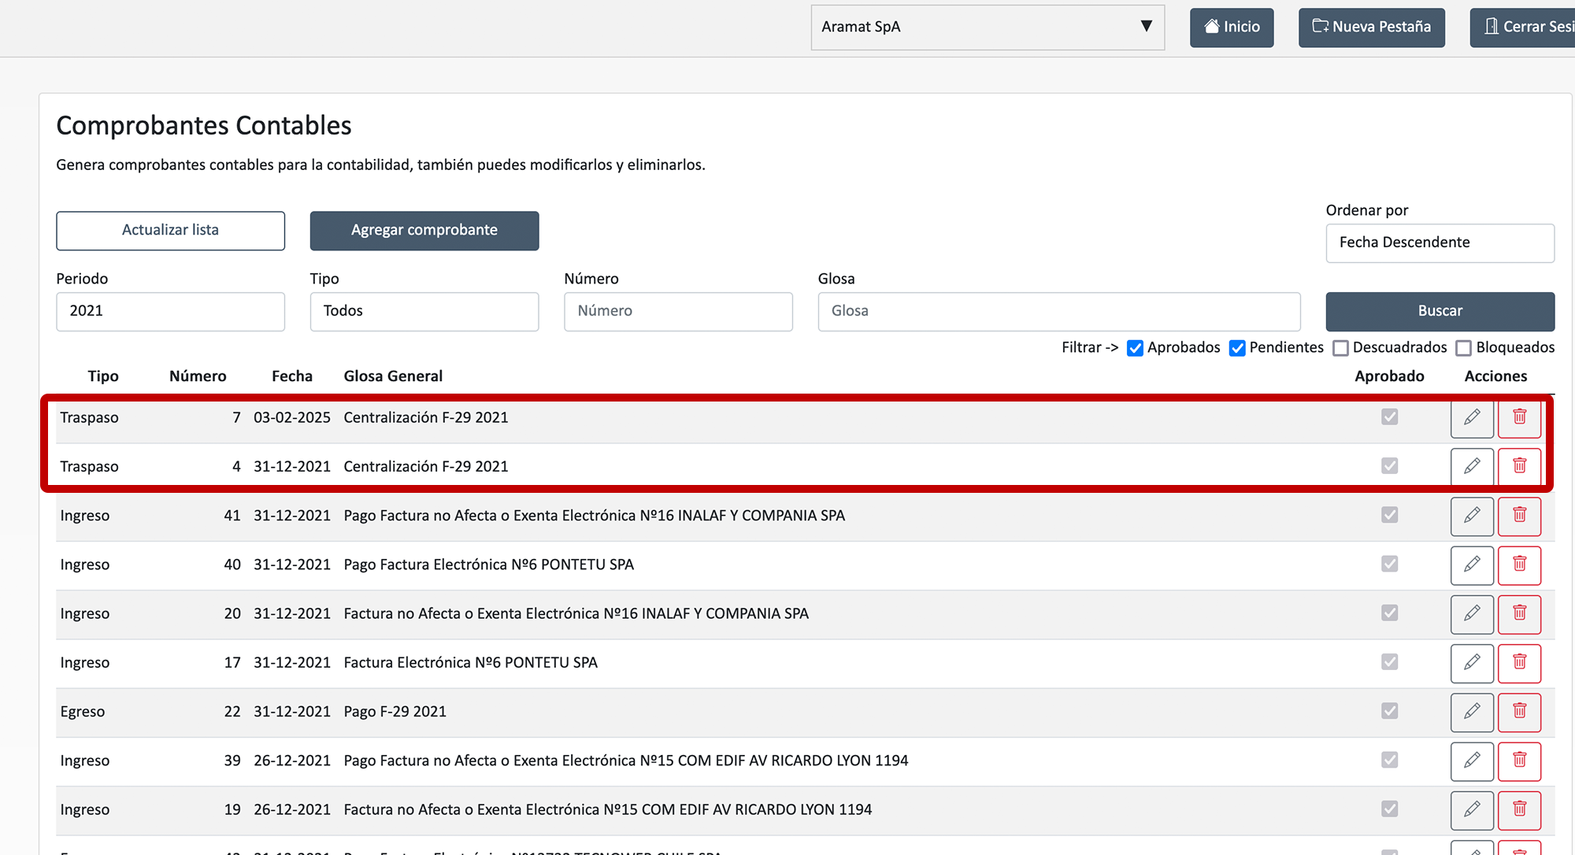Enable the Descuadrados filter

1340,348
